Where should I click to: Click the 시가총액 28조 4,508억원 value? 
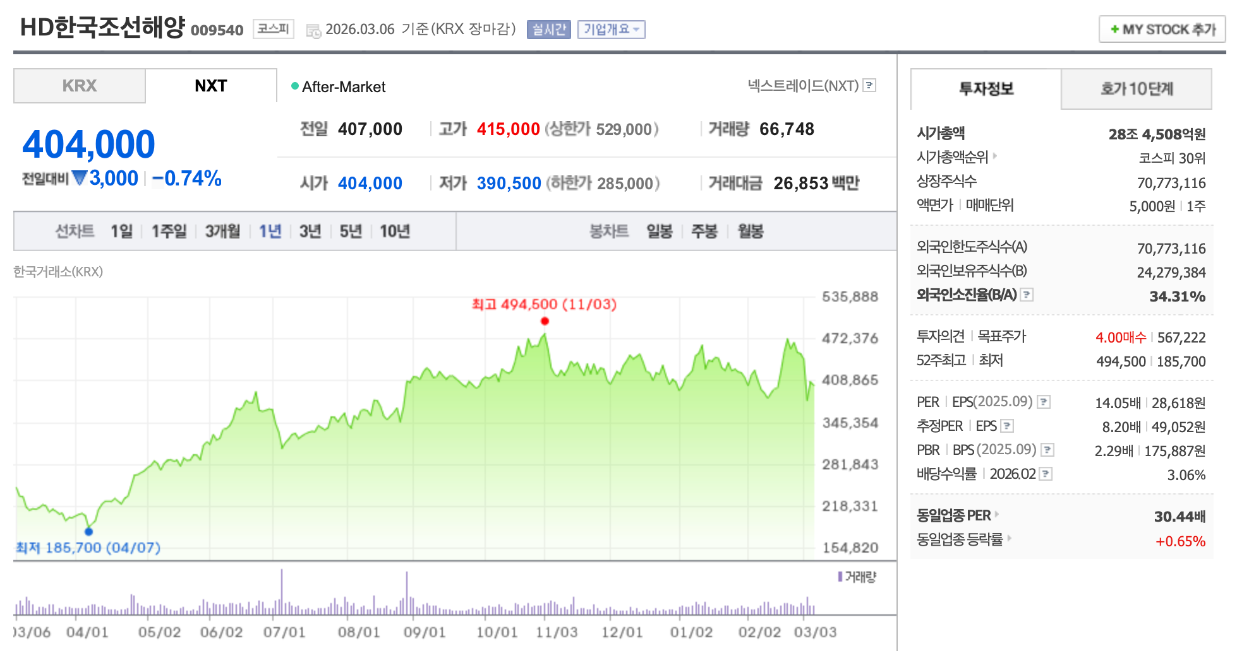1157,134
